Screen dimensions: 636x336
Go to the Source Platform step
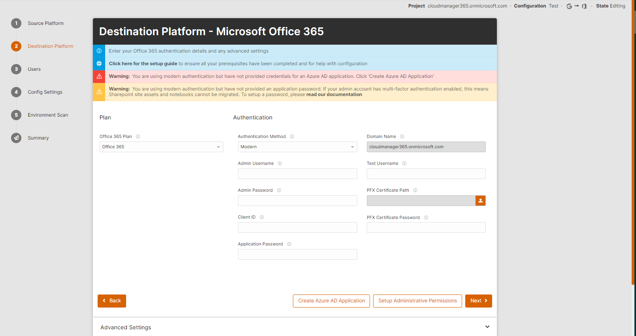click(45, 23)
